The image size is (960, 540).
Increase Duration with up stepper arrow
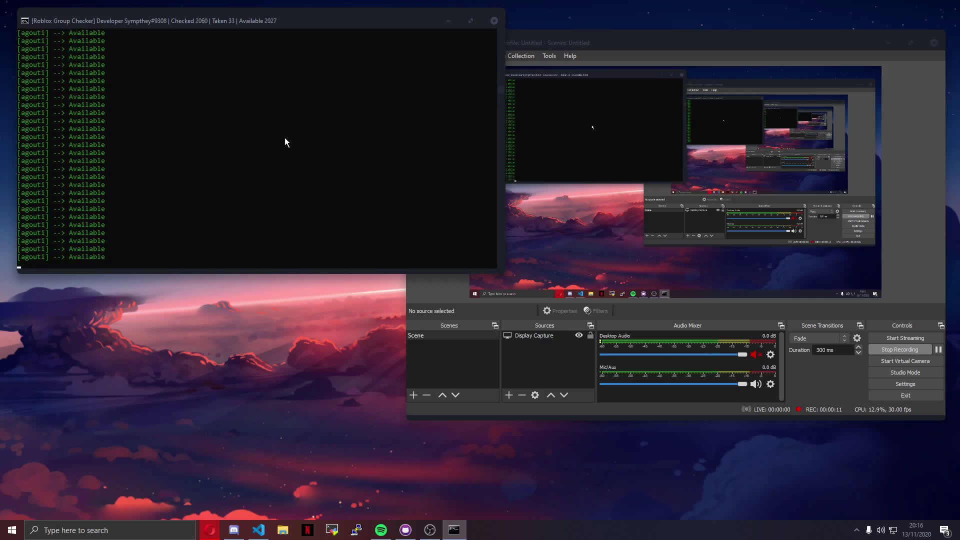858,347
